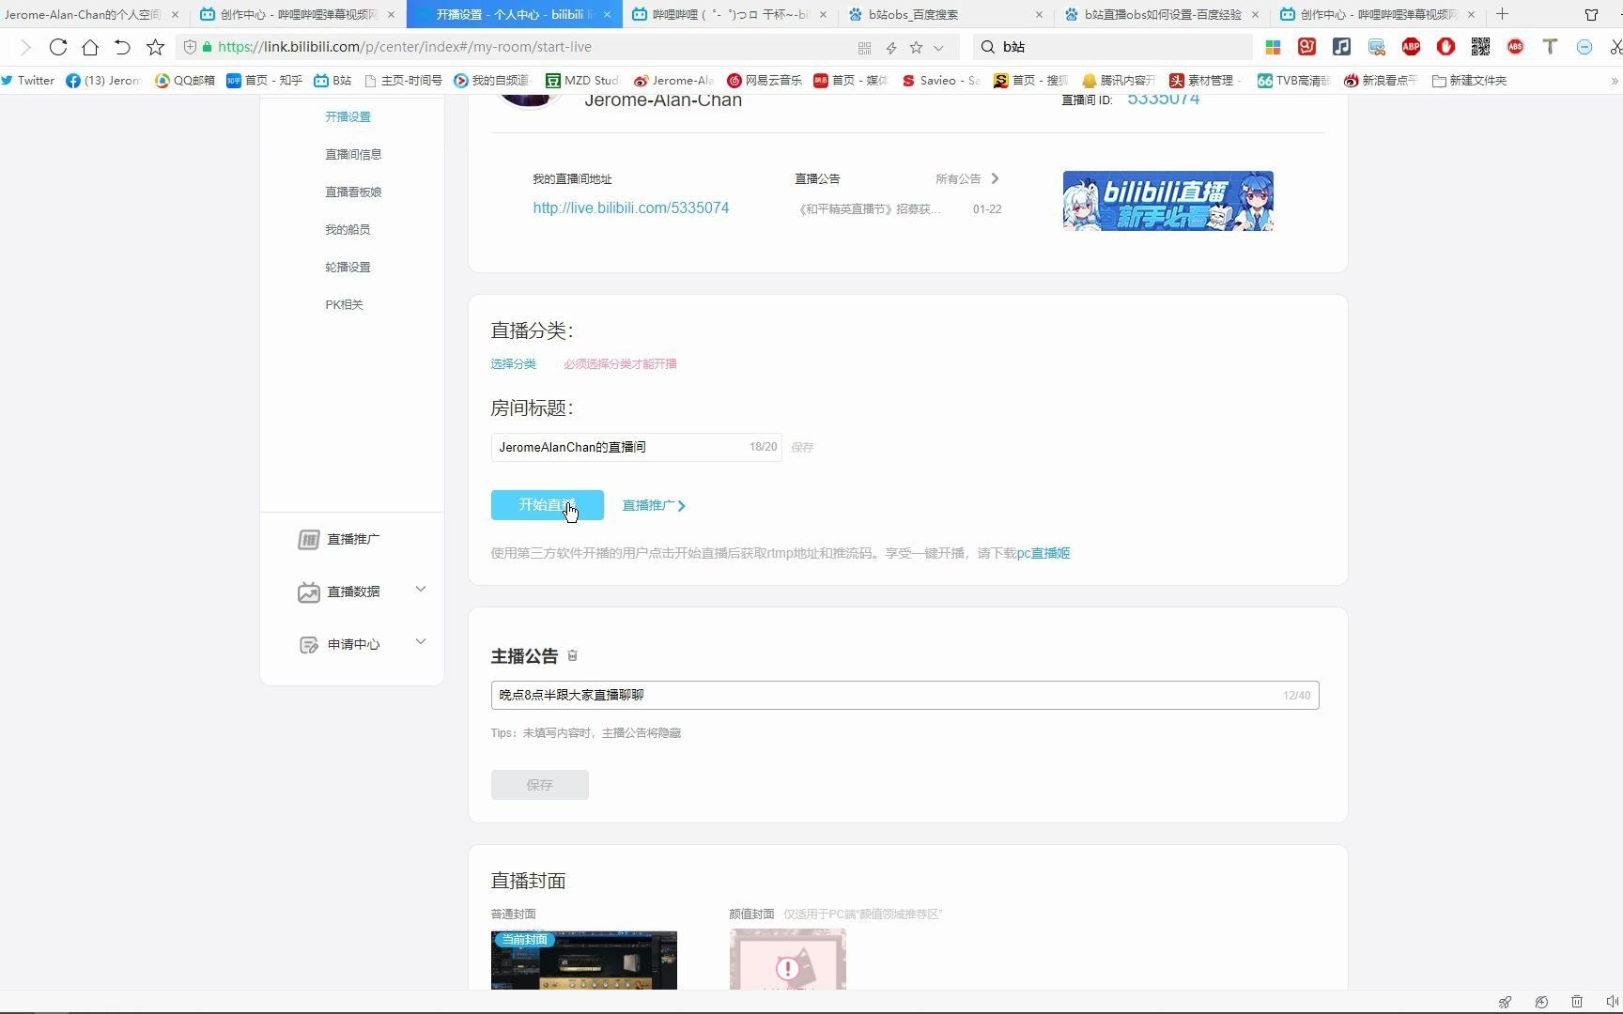This screenshot has height=1014, width=1623.
Task: Open 网易云音乐 bookmark
Action: (x=765, y=81)
